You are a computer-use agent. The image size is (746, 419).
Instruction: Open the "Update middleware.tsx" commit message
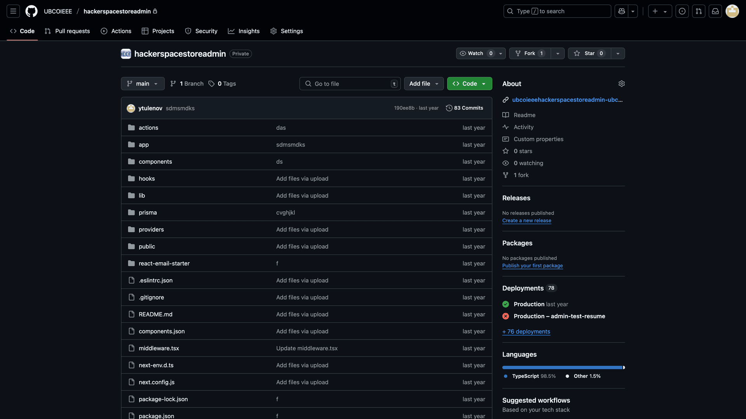point(307,348)
